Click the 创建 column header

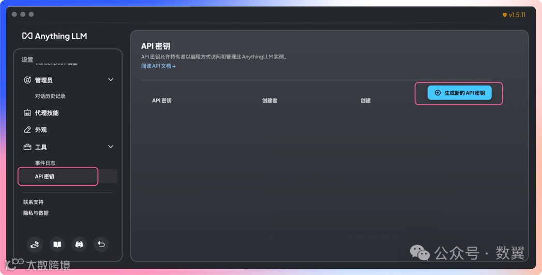366,101
